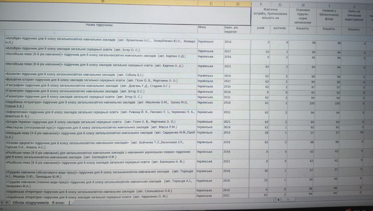Click the 'Навч. рік видання' header cell

(x=237, y=29)
